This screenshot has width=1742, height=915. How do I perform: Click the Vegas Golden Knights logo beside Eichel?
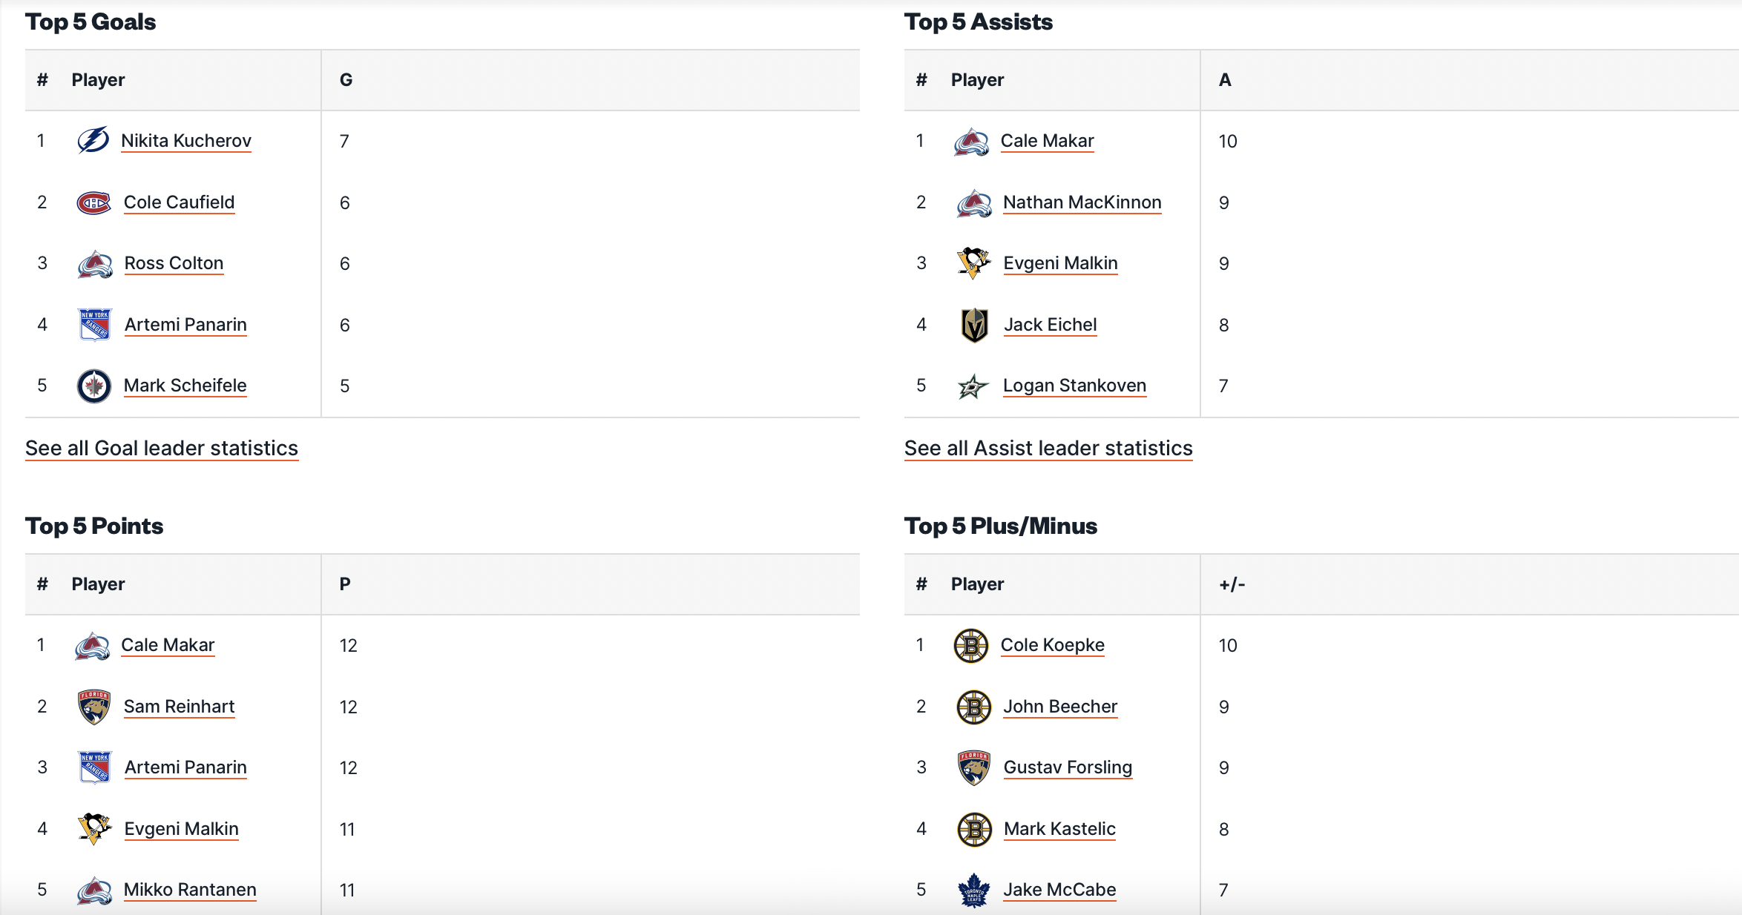click(x=974, y=325)
